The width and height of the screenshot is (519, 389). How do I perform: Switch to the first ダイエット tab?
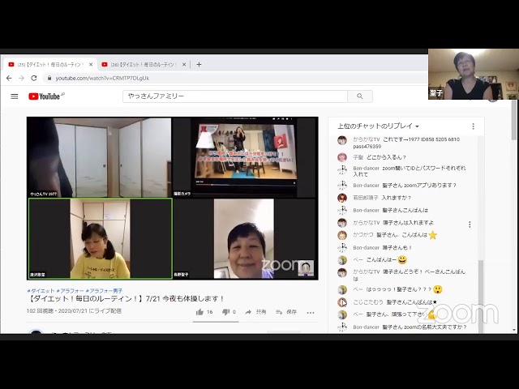click(x=49, y=65)
